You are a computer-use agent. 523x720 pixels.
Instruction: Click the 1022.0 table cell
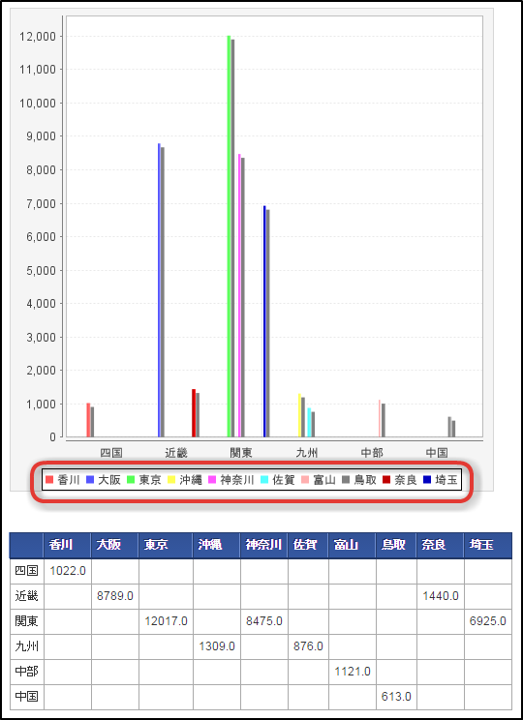[67, 571]
